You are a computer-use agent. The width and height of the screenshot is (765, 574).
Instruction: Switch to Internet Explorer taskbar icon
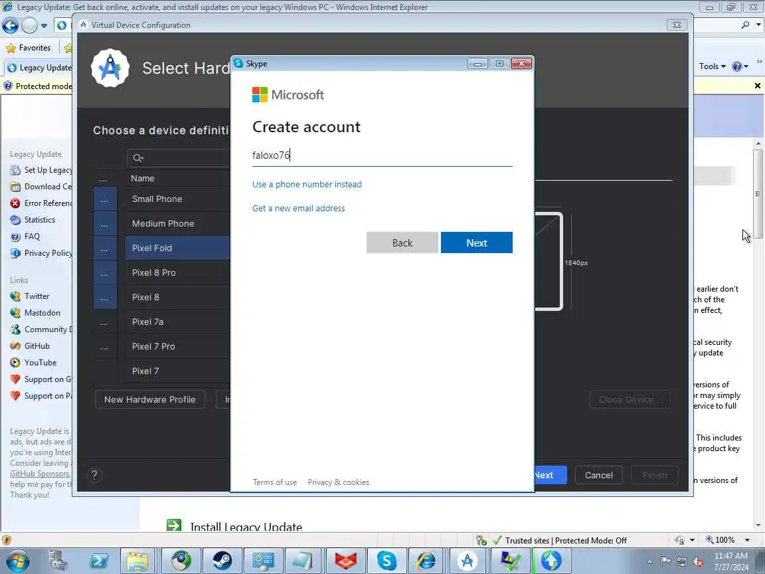point(426,561)
